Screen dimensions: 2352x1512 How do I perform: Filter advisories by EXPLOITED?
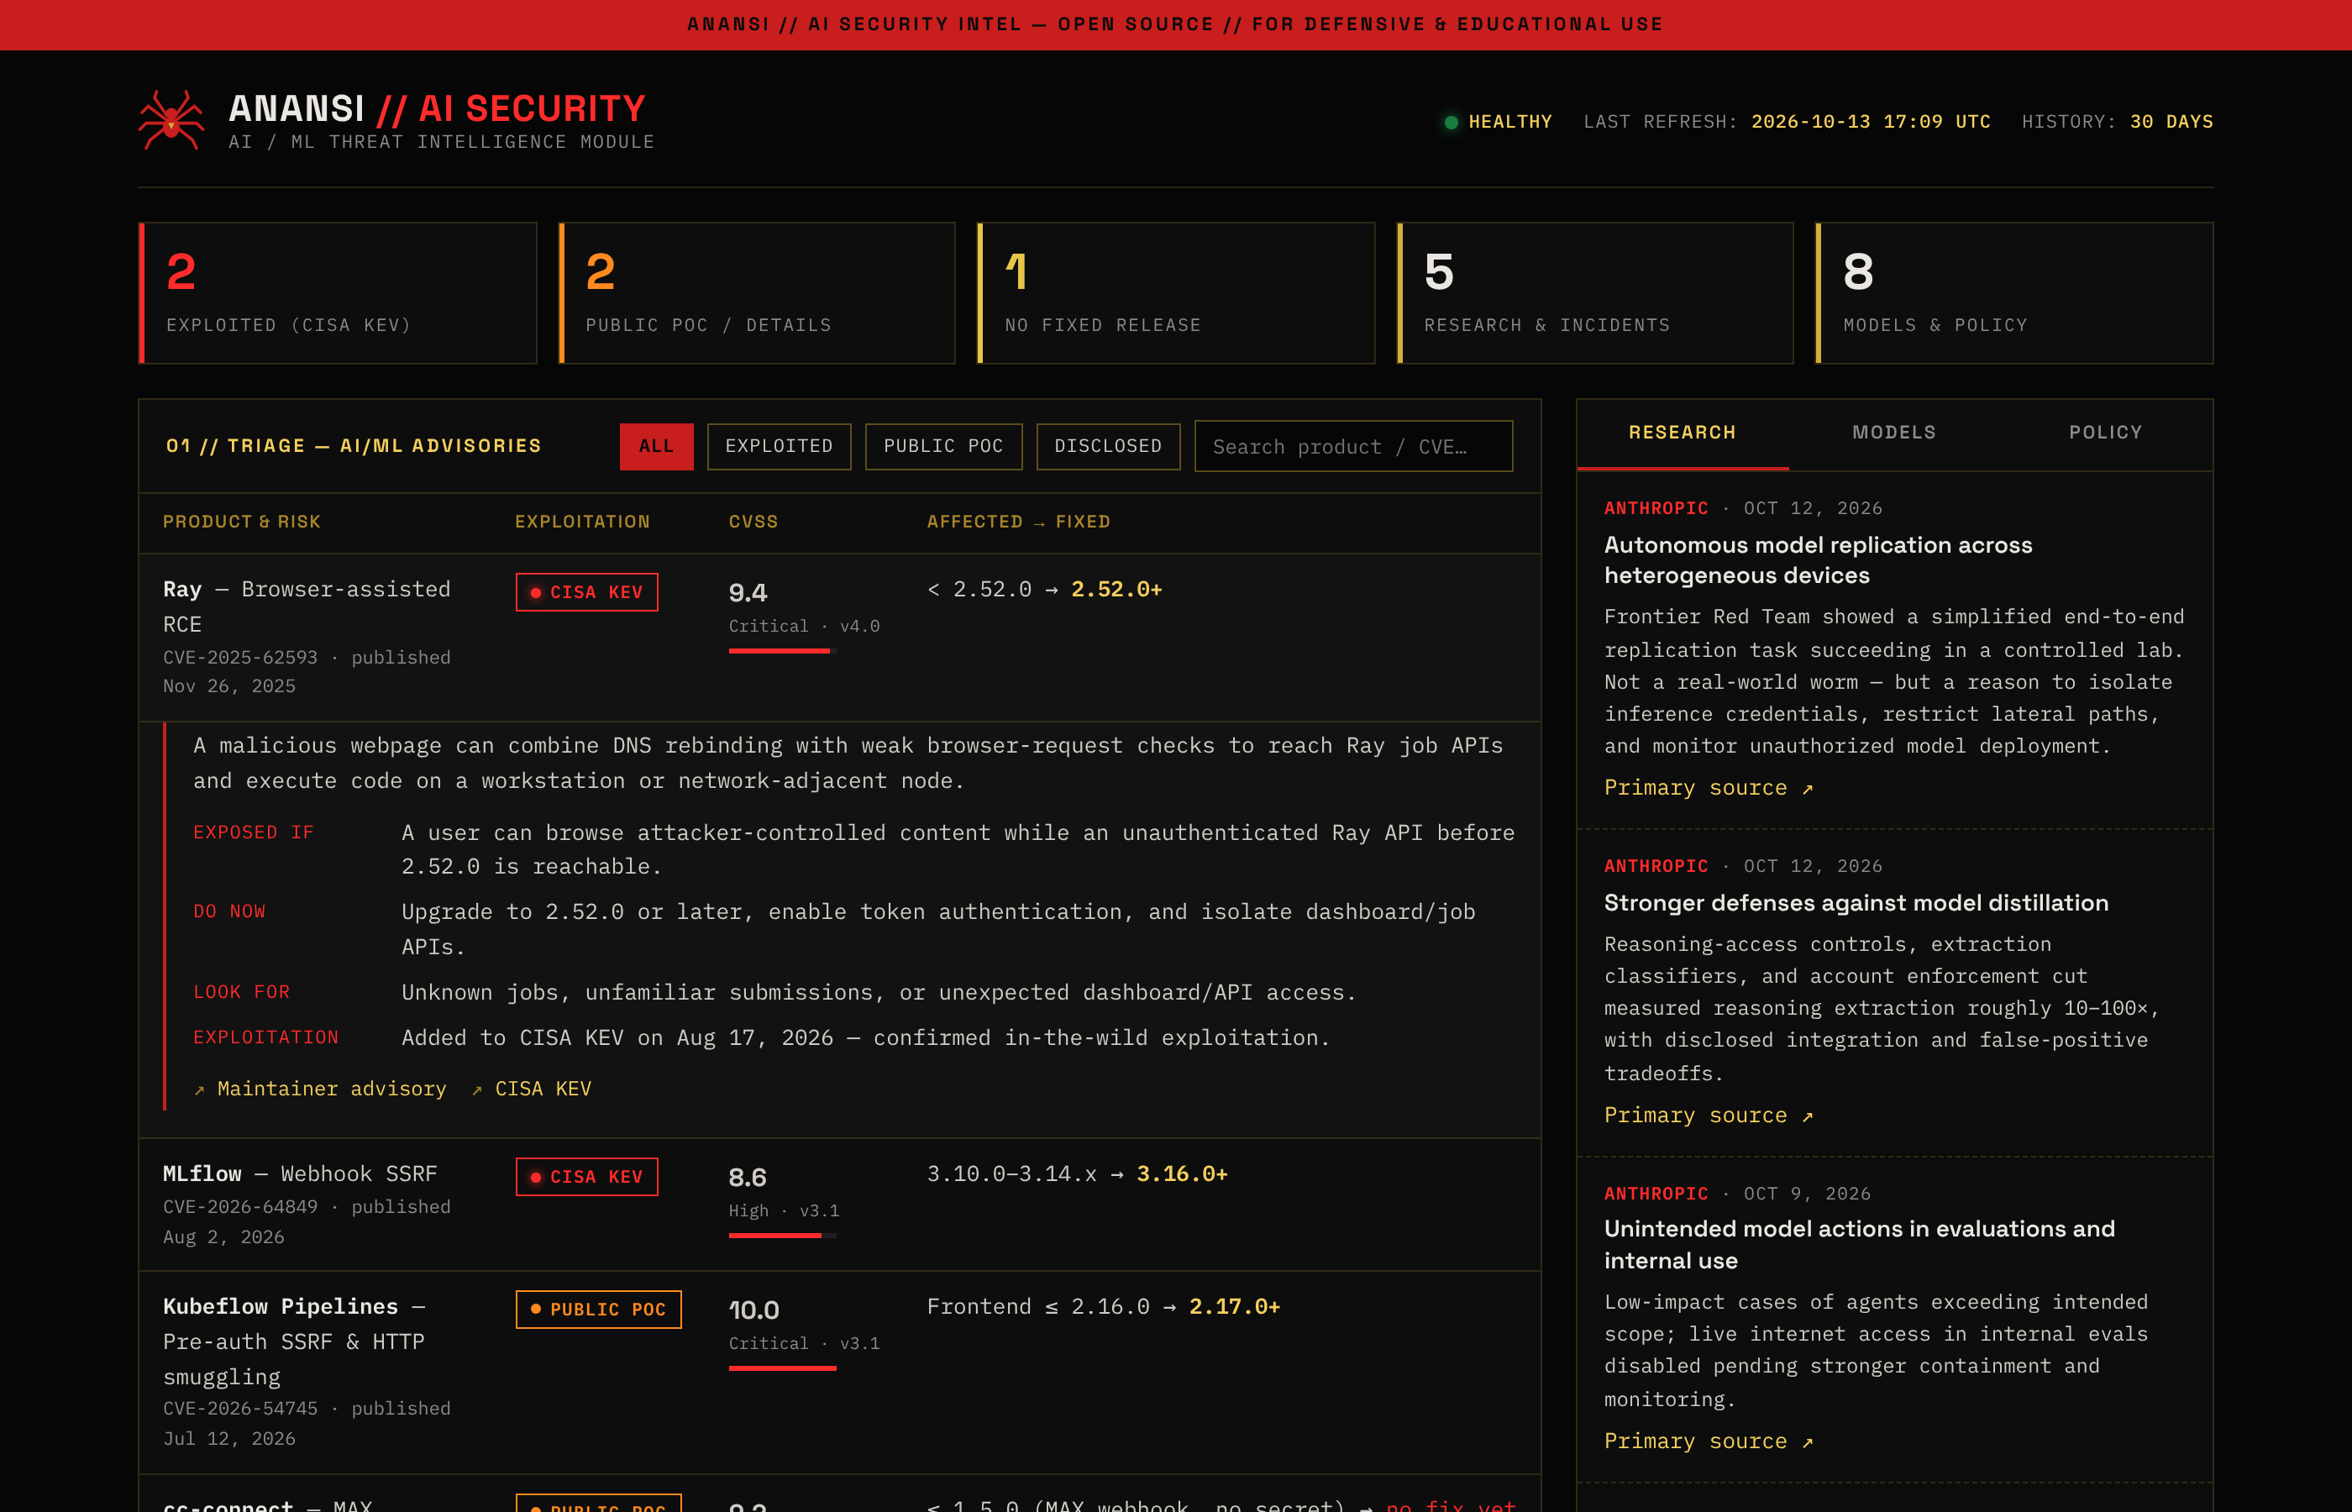click(x=779, y=447)
